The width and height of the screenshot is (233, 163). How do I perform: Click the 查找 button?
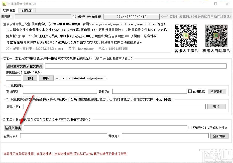[216, 107]
